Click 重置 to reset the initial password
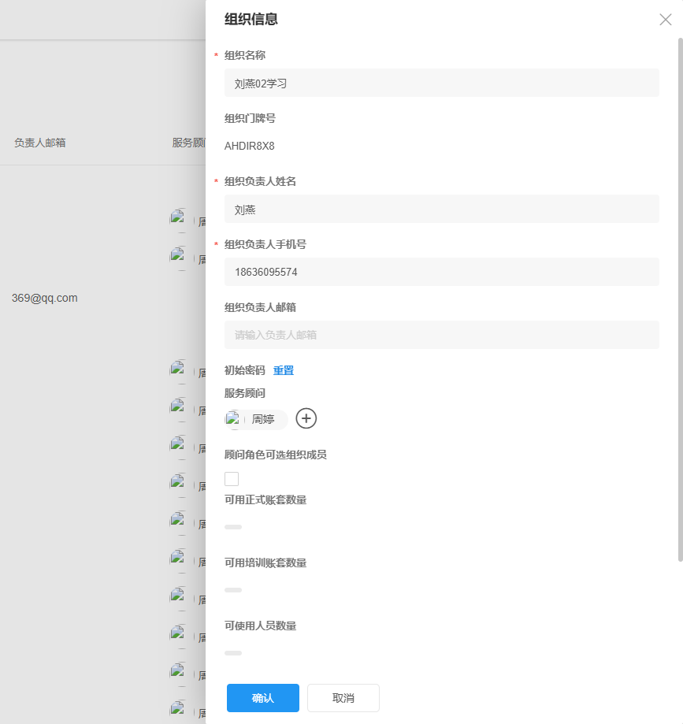This screenshot has width=683, height=724. pos(284,369)
